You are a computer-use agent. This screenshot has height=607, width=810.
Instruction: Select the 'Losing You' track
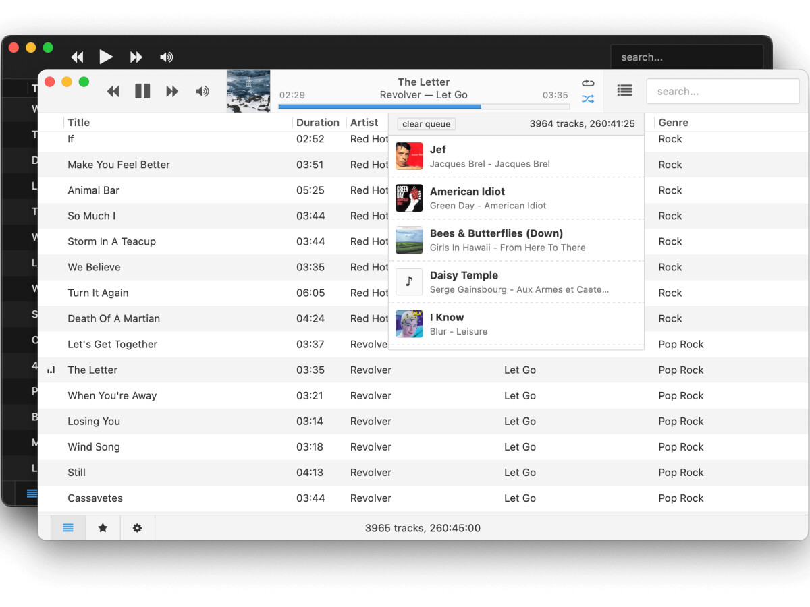click(x=423, y=421)
